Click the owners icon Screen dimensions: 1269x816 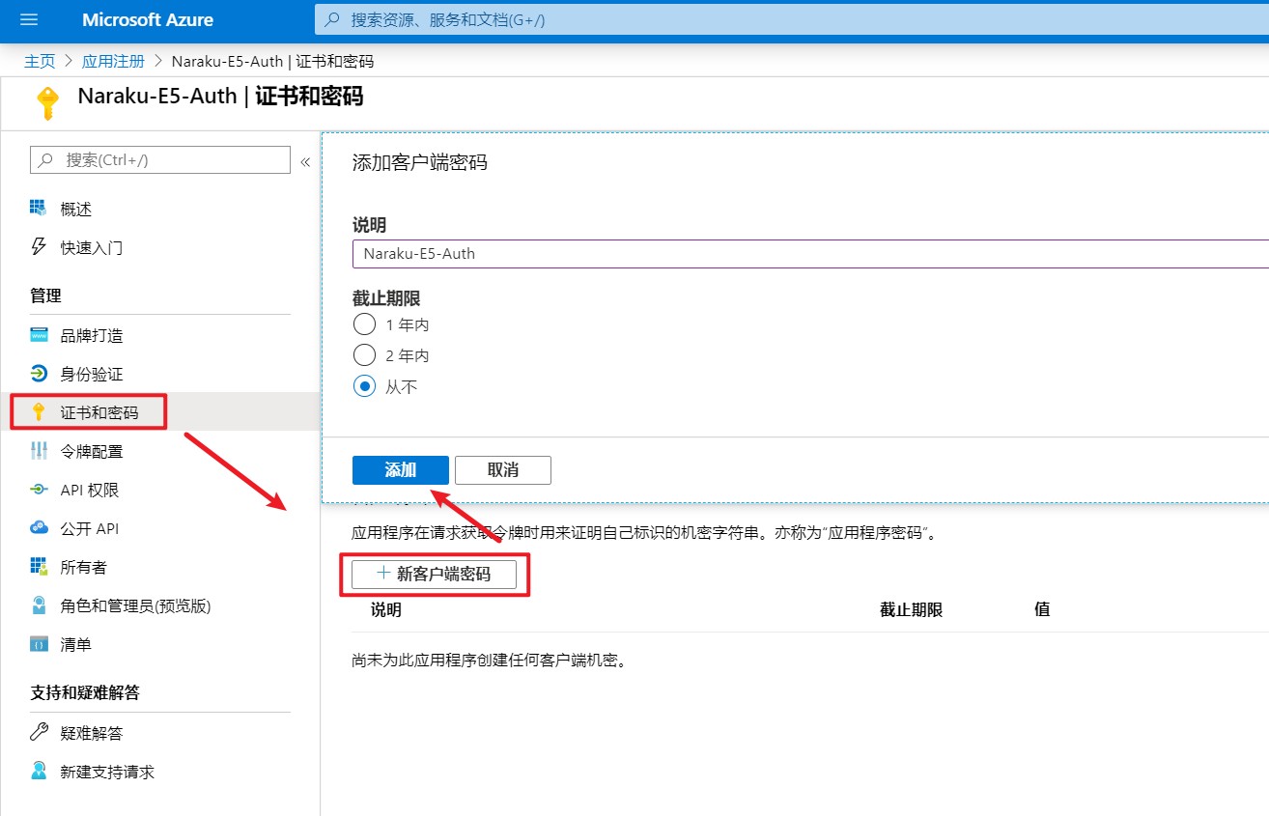click(x=39, y=567)
